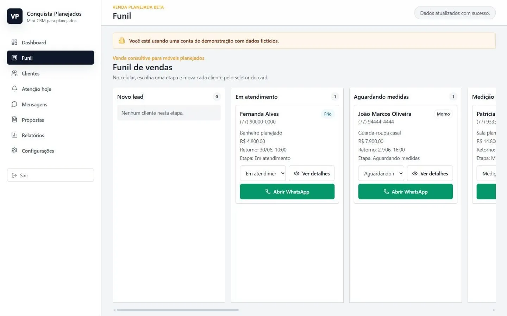This screenshot has width=507, height=316.
Task: Click the building icon in demo banner
Action: 122,41
